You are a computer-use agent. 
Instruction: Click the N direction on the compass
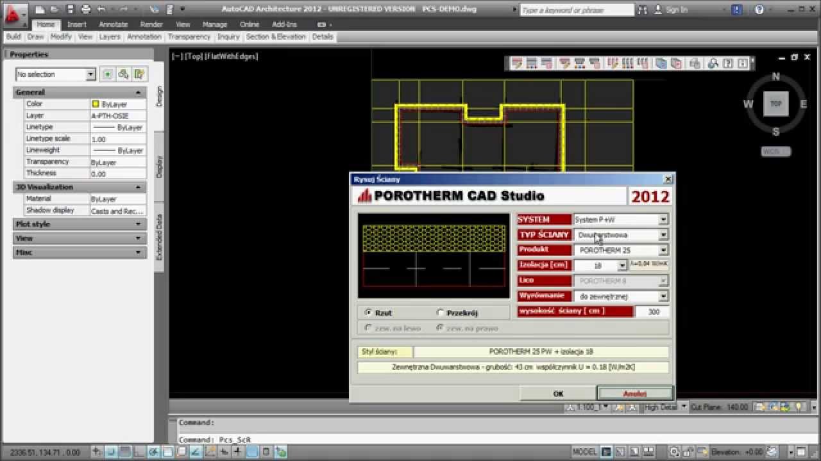click(x=775, y=77)
